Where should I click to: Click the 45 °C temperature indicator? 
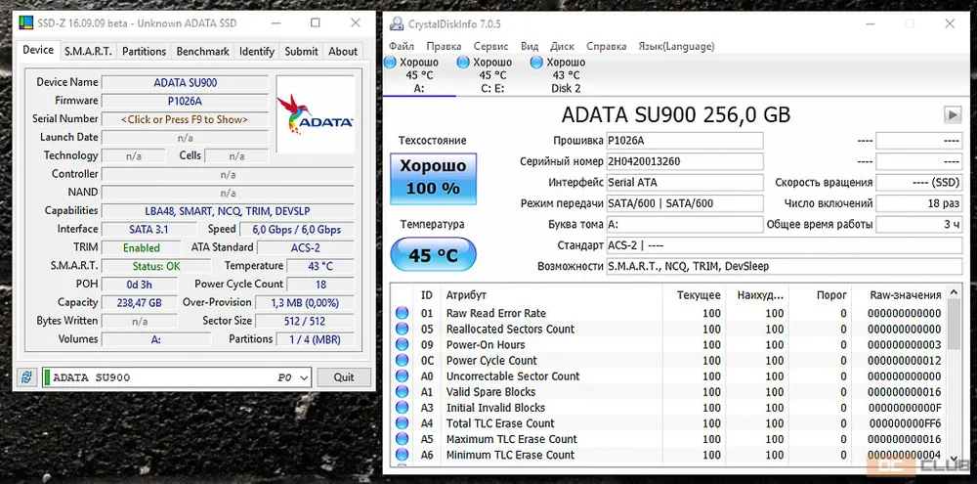click(433, 256)
